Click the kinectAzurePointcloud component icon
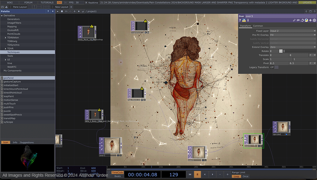The height and width of the screenshot is (180, 317). (2, 89)
